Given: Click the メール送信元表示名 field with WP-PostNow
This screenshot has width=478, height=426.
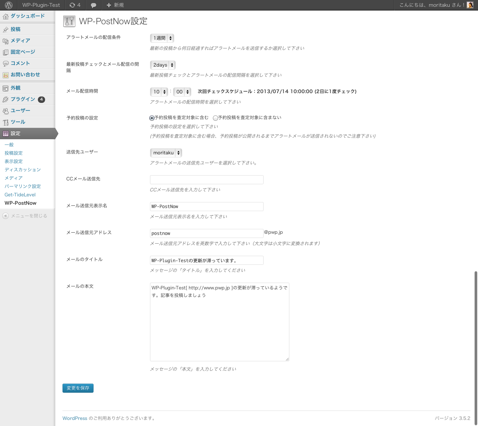Looking at the screenshot, I should [x=207, y=207].
